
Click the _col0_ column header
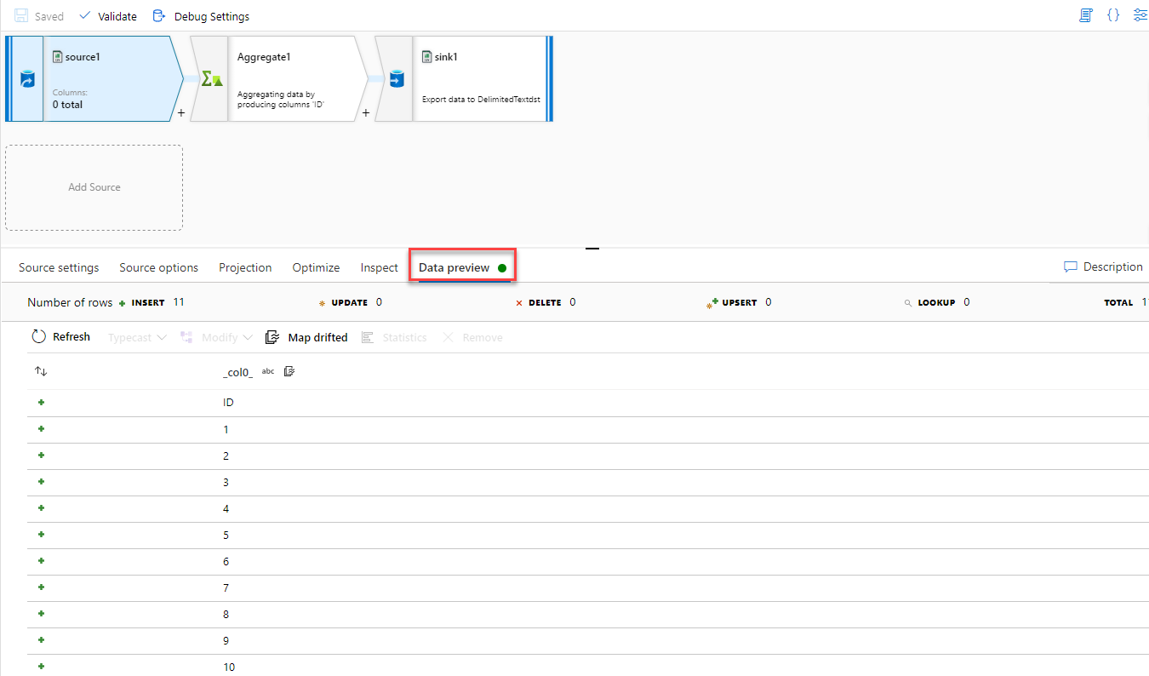pos(237,372)
